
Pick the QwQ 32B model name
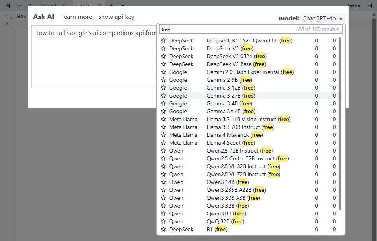225,221
